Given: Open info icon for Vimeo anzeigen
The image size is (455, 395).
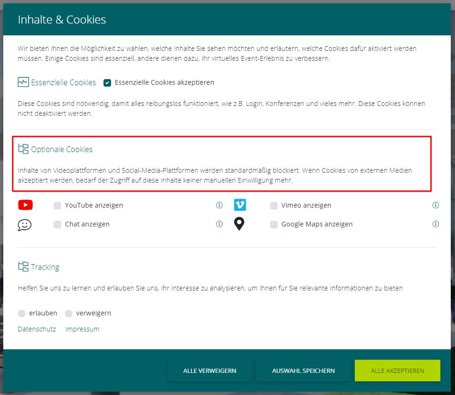Looking at the screenshot, I should coord(436,205).
